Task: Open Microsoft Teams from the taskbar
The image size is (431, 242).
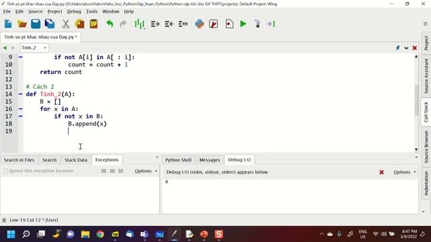Action: point(144,235)
